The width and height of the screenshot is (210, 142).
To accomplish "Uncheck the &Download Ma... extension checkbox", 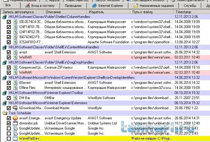I will [9, 108].
